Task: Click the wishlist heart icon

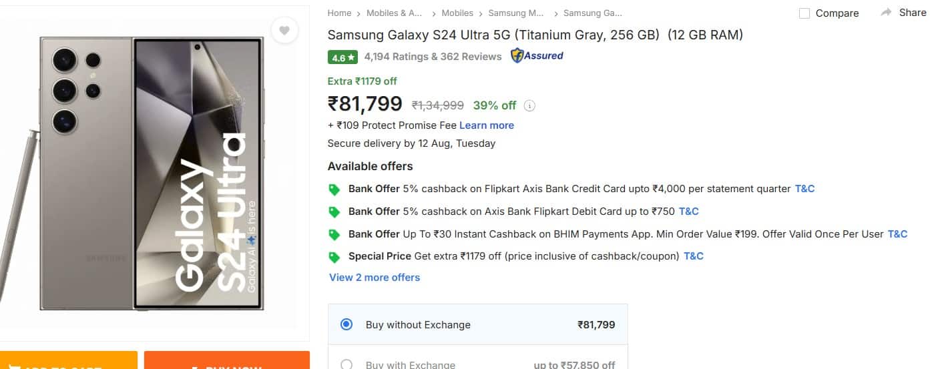Action: pyautogui.click(x=284, y=31)
